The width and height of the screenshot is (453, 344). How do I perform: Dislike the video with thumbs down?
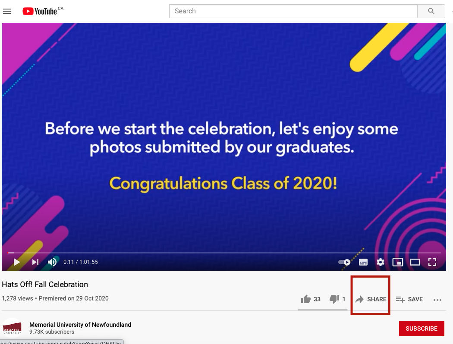coord(337,299)
